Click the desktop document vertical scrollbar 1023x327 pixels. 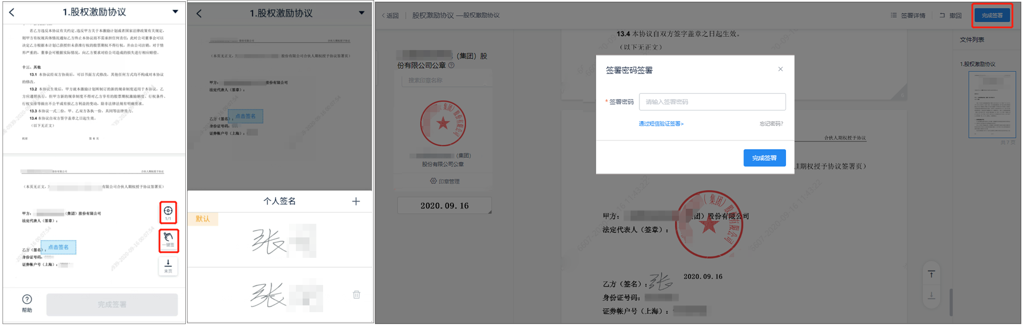click(x=951, y=302)
